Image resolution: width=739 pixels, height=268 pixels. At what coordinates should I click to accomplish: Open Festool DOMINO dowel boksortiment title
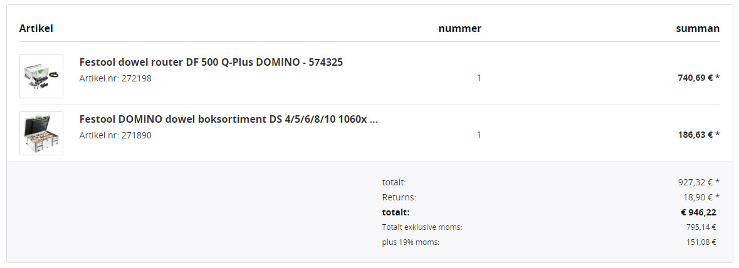click(x=229, y=119)
